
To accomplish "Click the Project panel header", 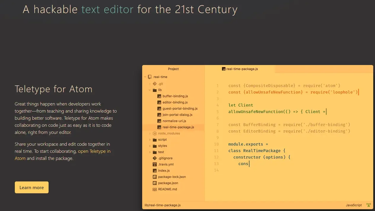I will click(173, 69).
